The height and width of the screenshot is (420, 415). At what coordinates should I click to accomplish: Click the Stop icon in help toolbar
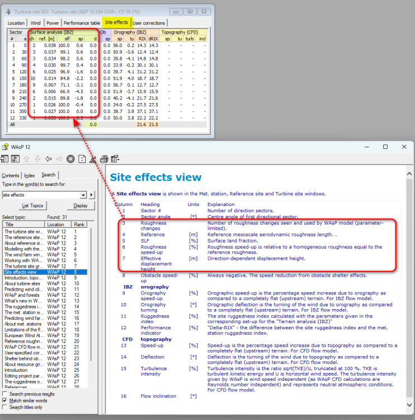pos(71,159)
